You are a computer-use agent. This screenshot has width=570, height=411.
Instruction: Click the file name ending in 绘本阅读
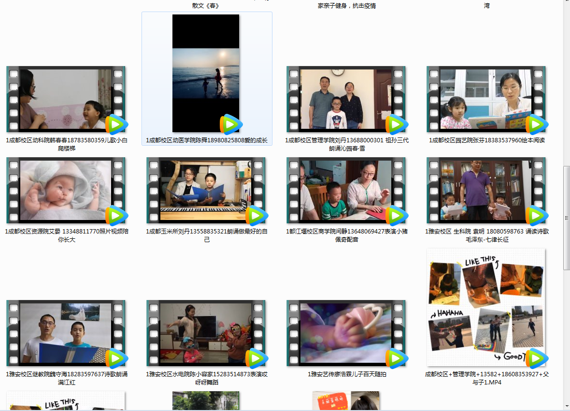[x=486, y=140]
